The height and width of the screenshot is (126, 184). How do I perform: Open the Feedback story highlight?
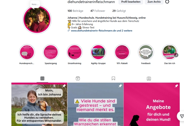tap(146, 52)
